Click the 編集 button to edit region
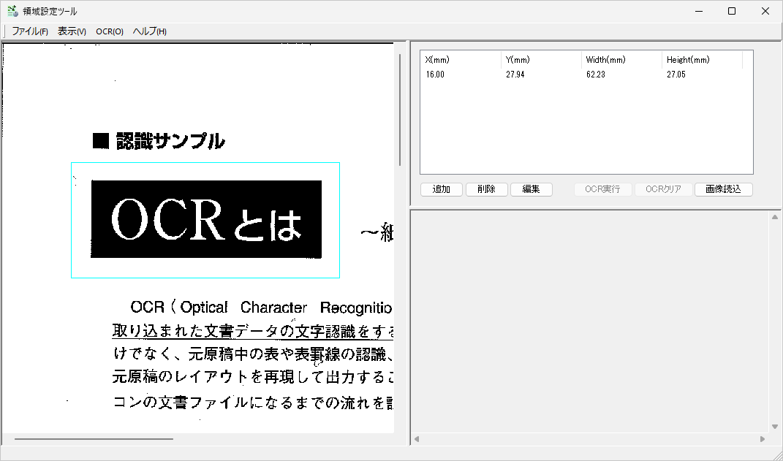783x461 pixels. click(532, 188)
